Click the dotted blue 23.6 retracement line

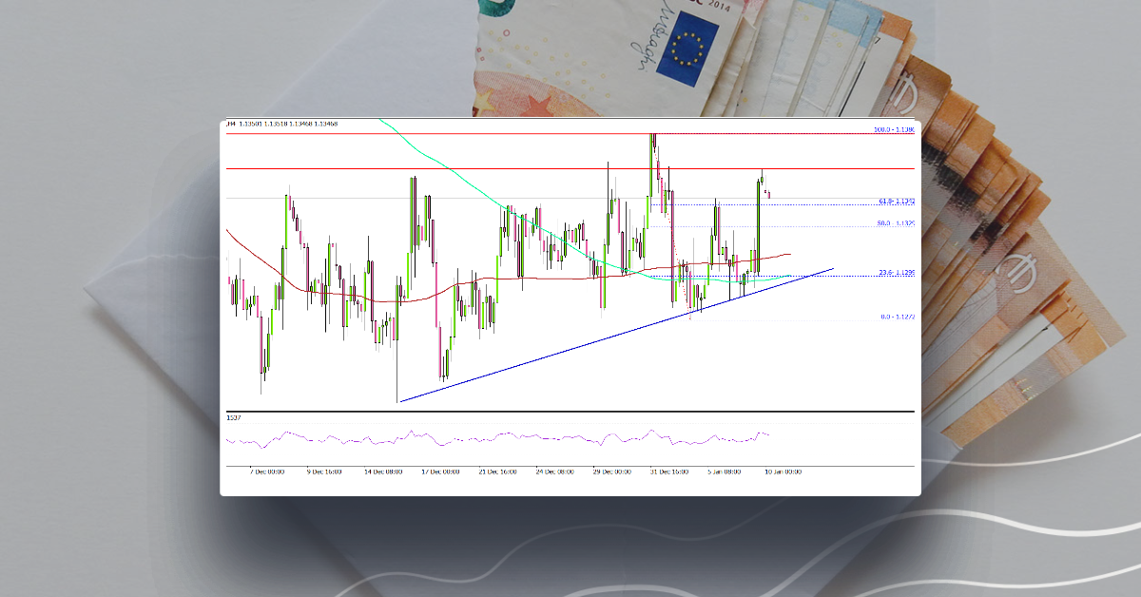point(827,274)
